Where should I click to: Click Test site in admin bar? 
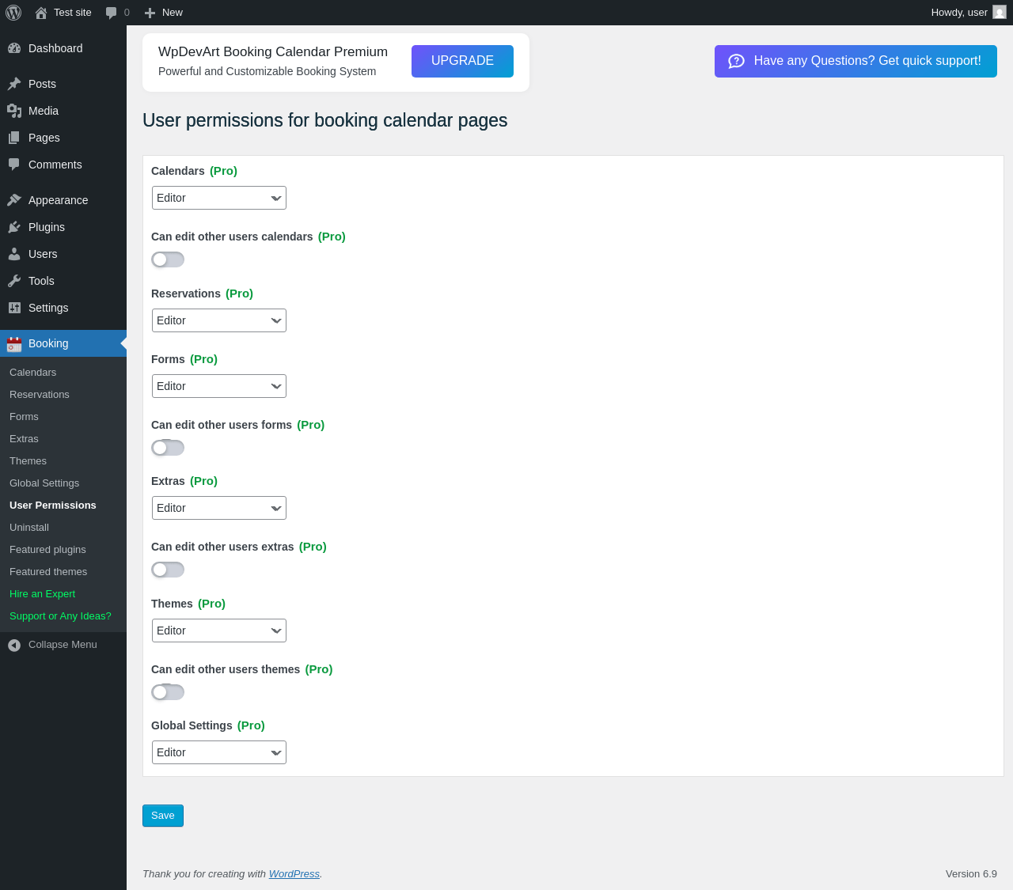click(x=73, y=13)
